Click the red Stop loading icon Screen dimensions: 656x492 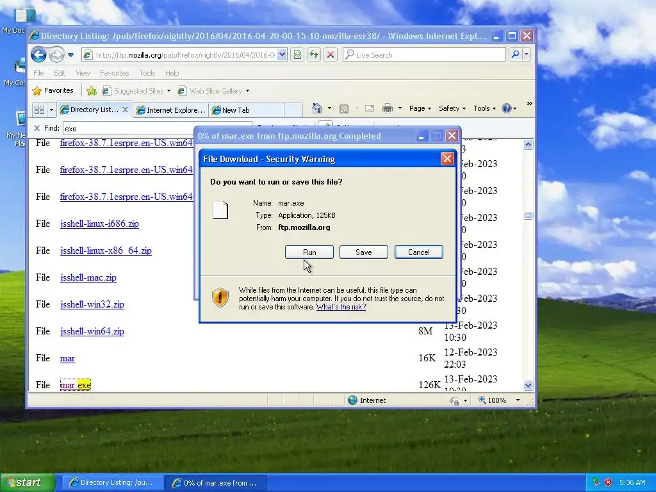coord(331,55)
